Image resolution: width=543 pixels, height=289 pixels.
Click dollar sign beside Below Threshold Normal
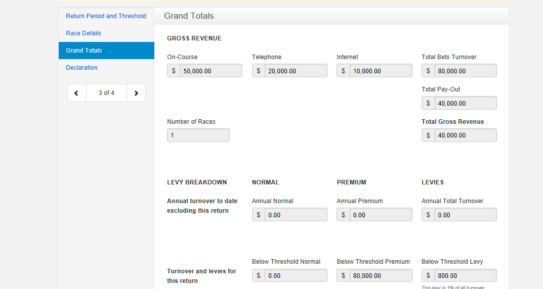tap(259, 275)
